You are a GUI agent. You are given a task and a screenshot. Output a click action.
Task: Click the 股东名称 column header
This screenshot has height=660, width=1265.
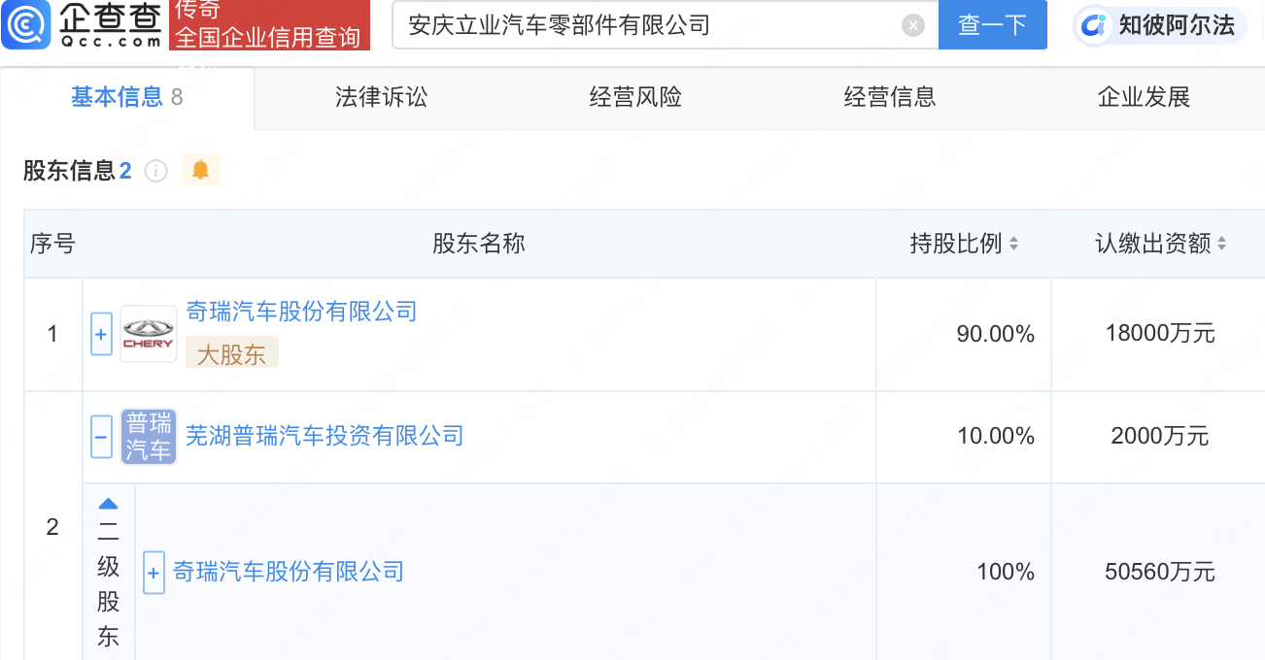(479, 244)
